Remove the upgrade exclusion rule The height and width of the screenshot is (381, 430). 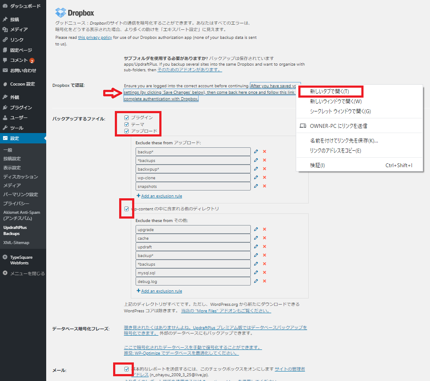[x=265, y=229]
